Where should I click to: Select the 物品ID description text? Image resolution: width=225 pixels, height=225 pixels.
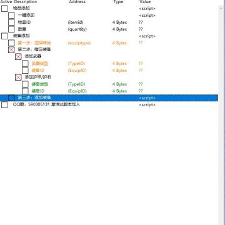tap(24, 22)
